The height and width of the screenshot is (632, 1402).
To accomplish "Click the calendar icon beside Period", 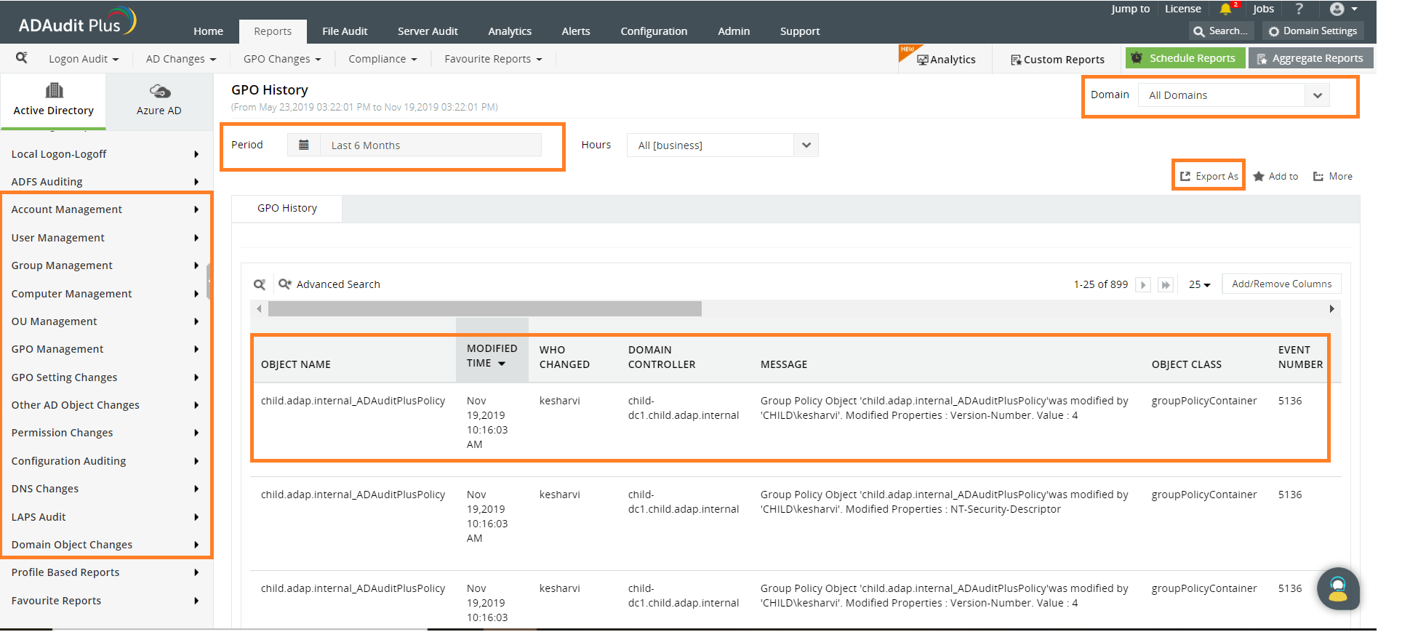I will [x=304, y=145].
